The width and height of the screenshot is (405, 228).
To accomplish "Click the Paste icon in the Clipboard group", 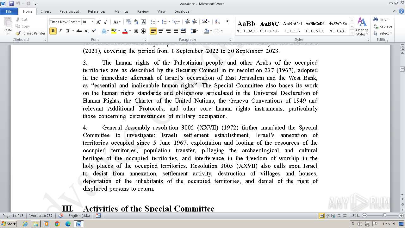I will pyautogui.click(x=8, y=22).
